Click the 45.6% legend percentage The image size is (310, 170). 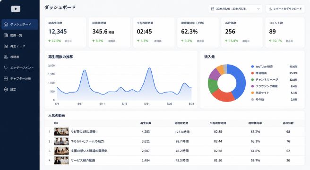(293, 67)
